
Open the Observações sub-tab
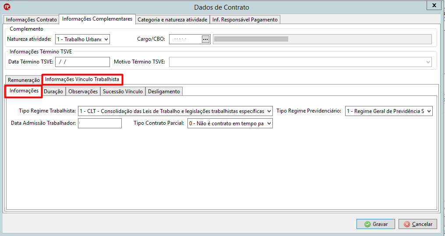[83, 92]
